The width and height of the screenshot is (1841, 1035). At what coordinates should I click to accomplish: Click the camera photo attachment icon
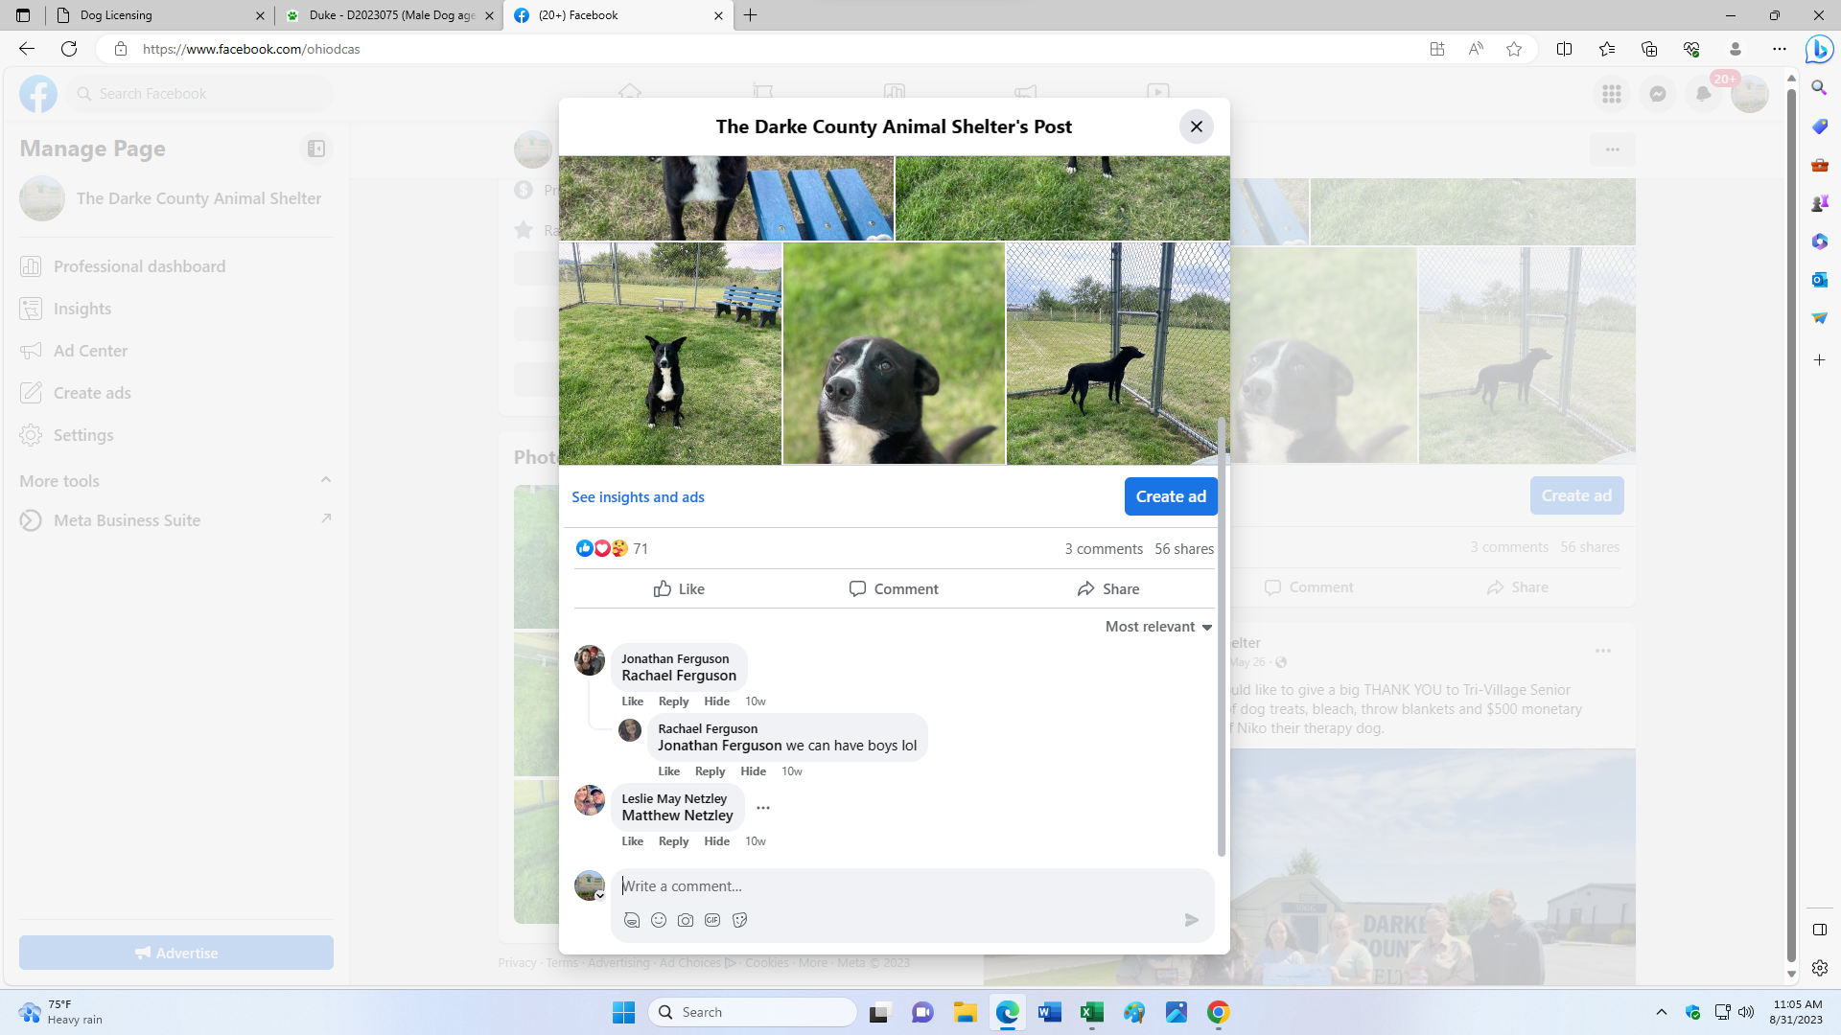686,920
